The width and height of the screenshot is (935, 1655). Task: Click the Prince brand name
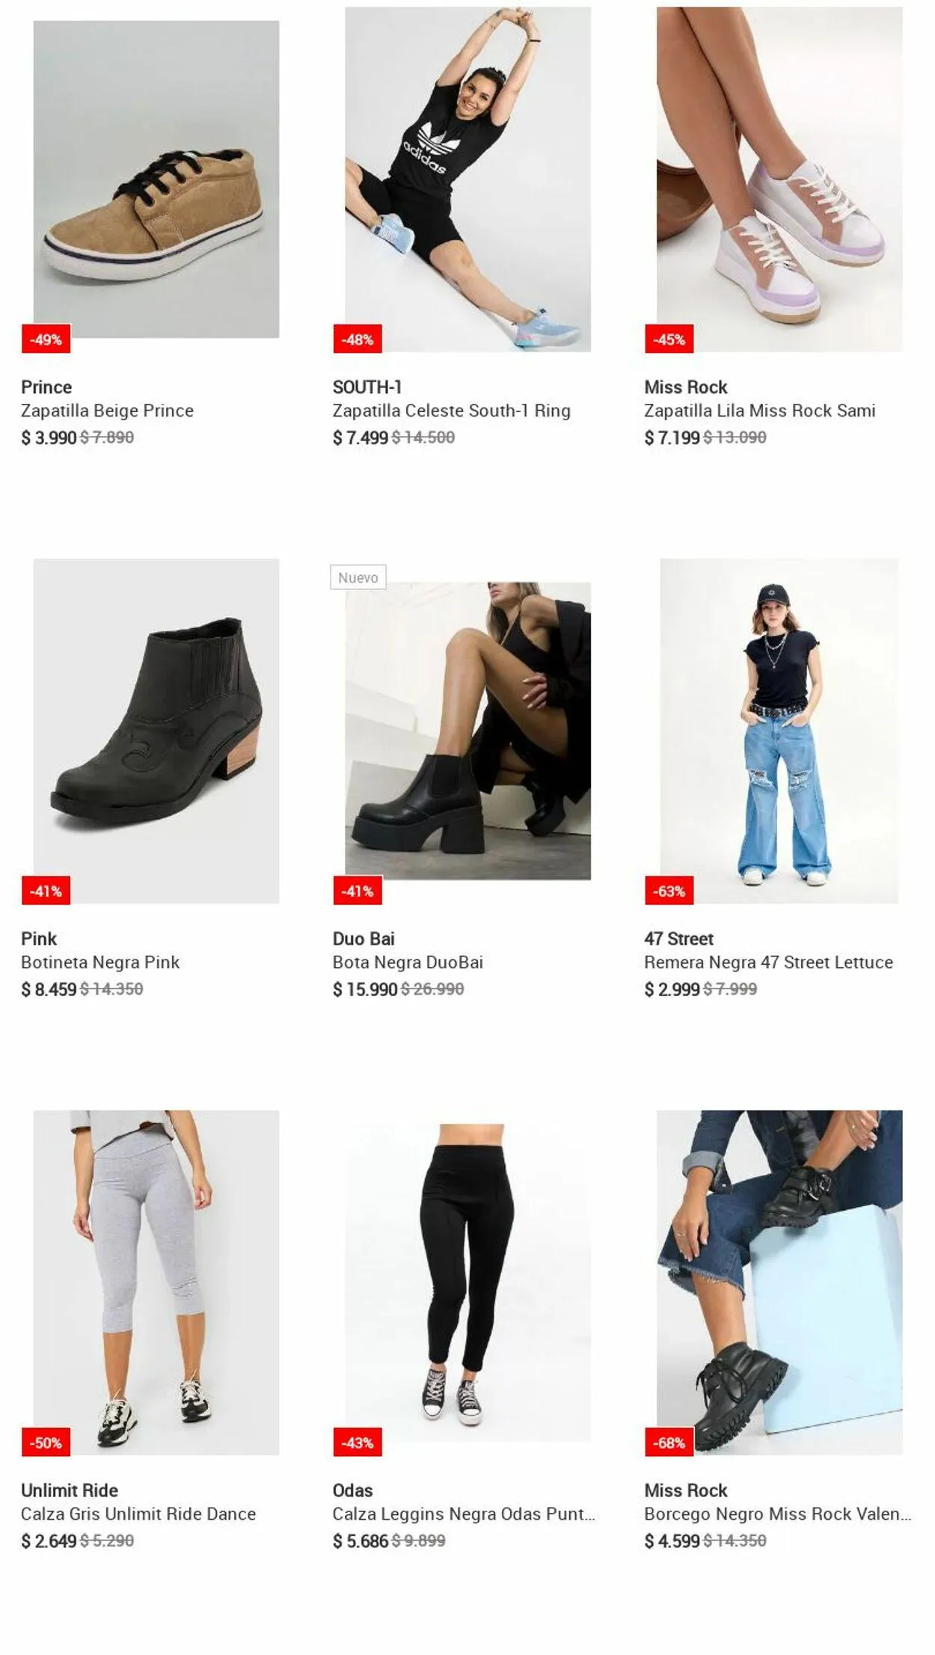[46, 387]
